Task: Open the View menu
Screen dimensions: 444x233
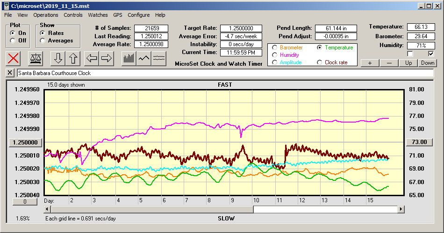Action: (x=22, y=15)
